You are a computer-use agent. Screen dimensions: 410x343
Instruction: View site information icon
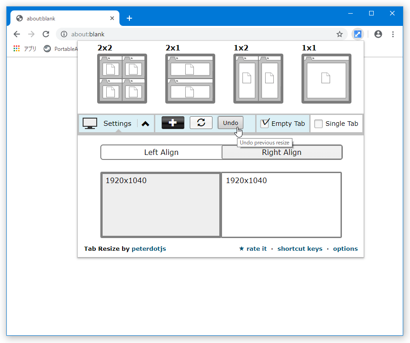(x=64, y=34)
